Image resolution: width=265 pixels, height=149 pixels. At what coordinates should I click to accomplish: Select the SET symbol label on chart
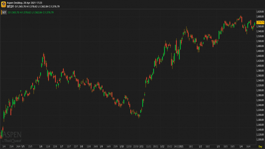coord(4,12)
